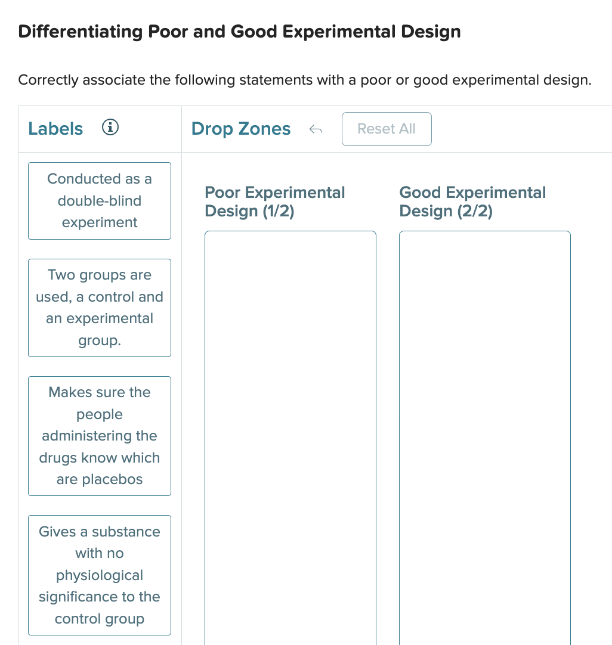Click the undo arrow beside Drop Zones

point(316,129)
